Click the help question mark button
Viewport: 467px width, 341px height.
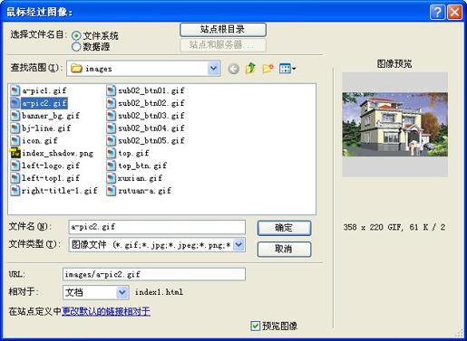tap(437, 13)
